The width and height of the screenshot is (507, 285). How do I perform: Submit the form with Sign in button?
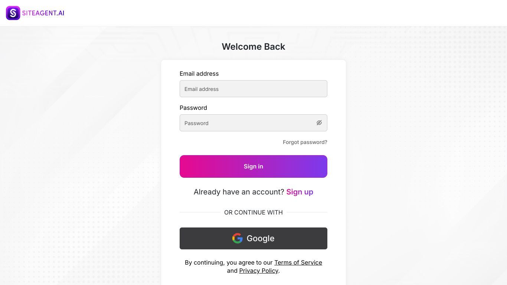[x=253, y=166]
